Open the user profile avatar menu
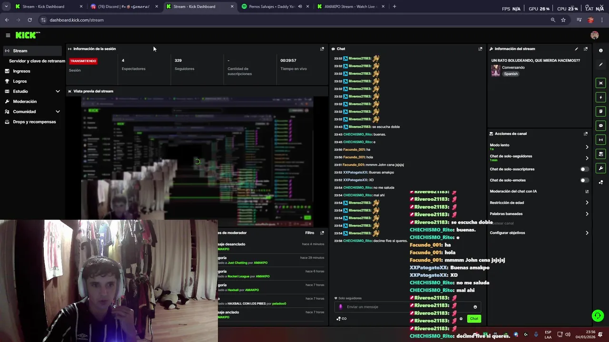The width and height of the screenshot is (609, 342). click(594, 35)
